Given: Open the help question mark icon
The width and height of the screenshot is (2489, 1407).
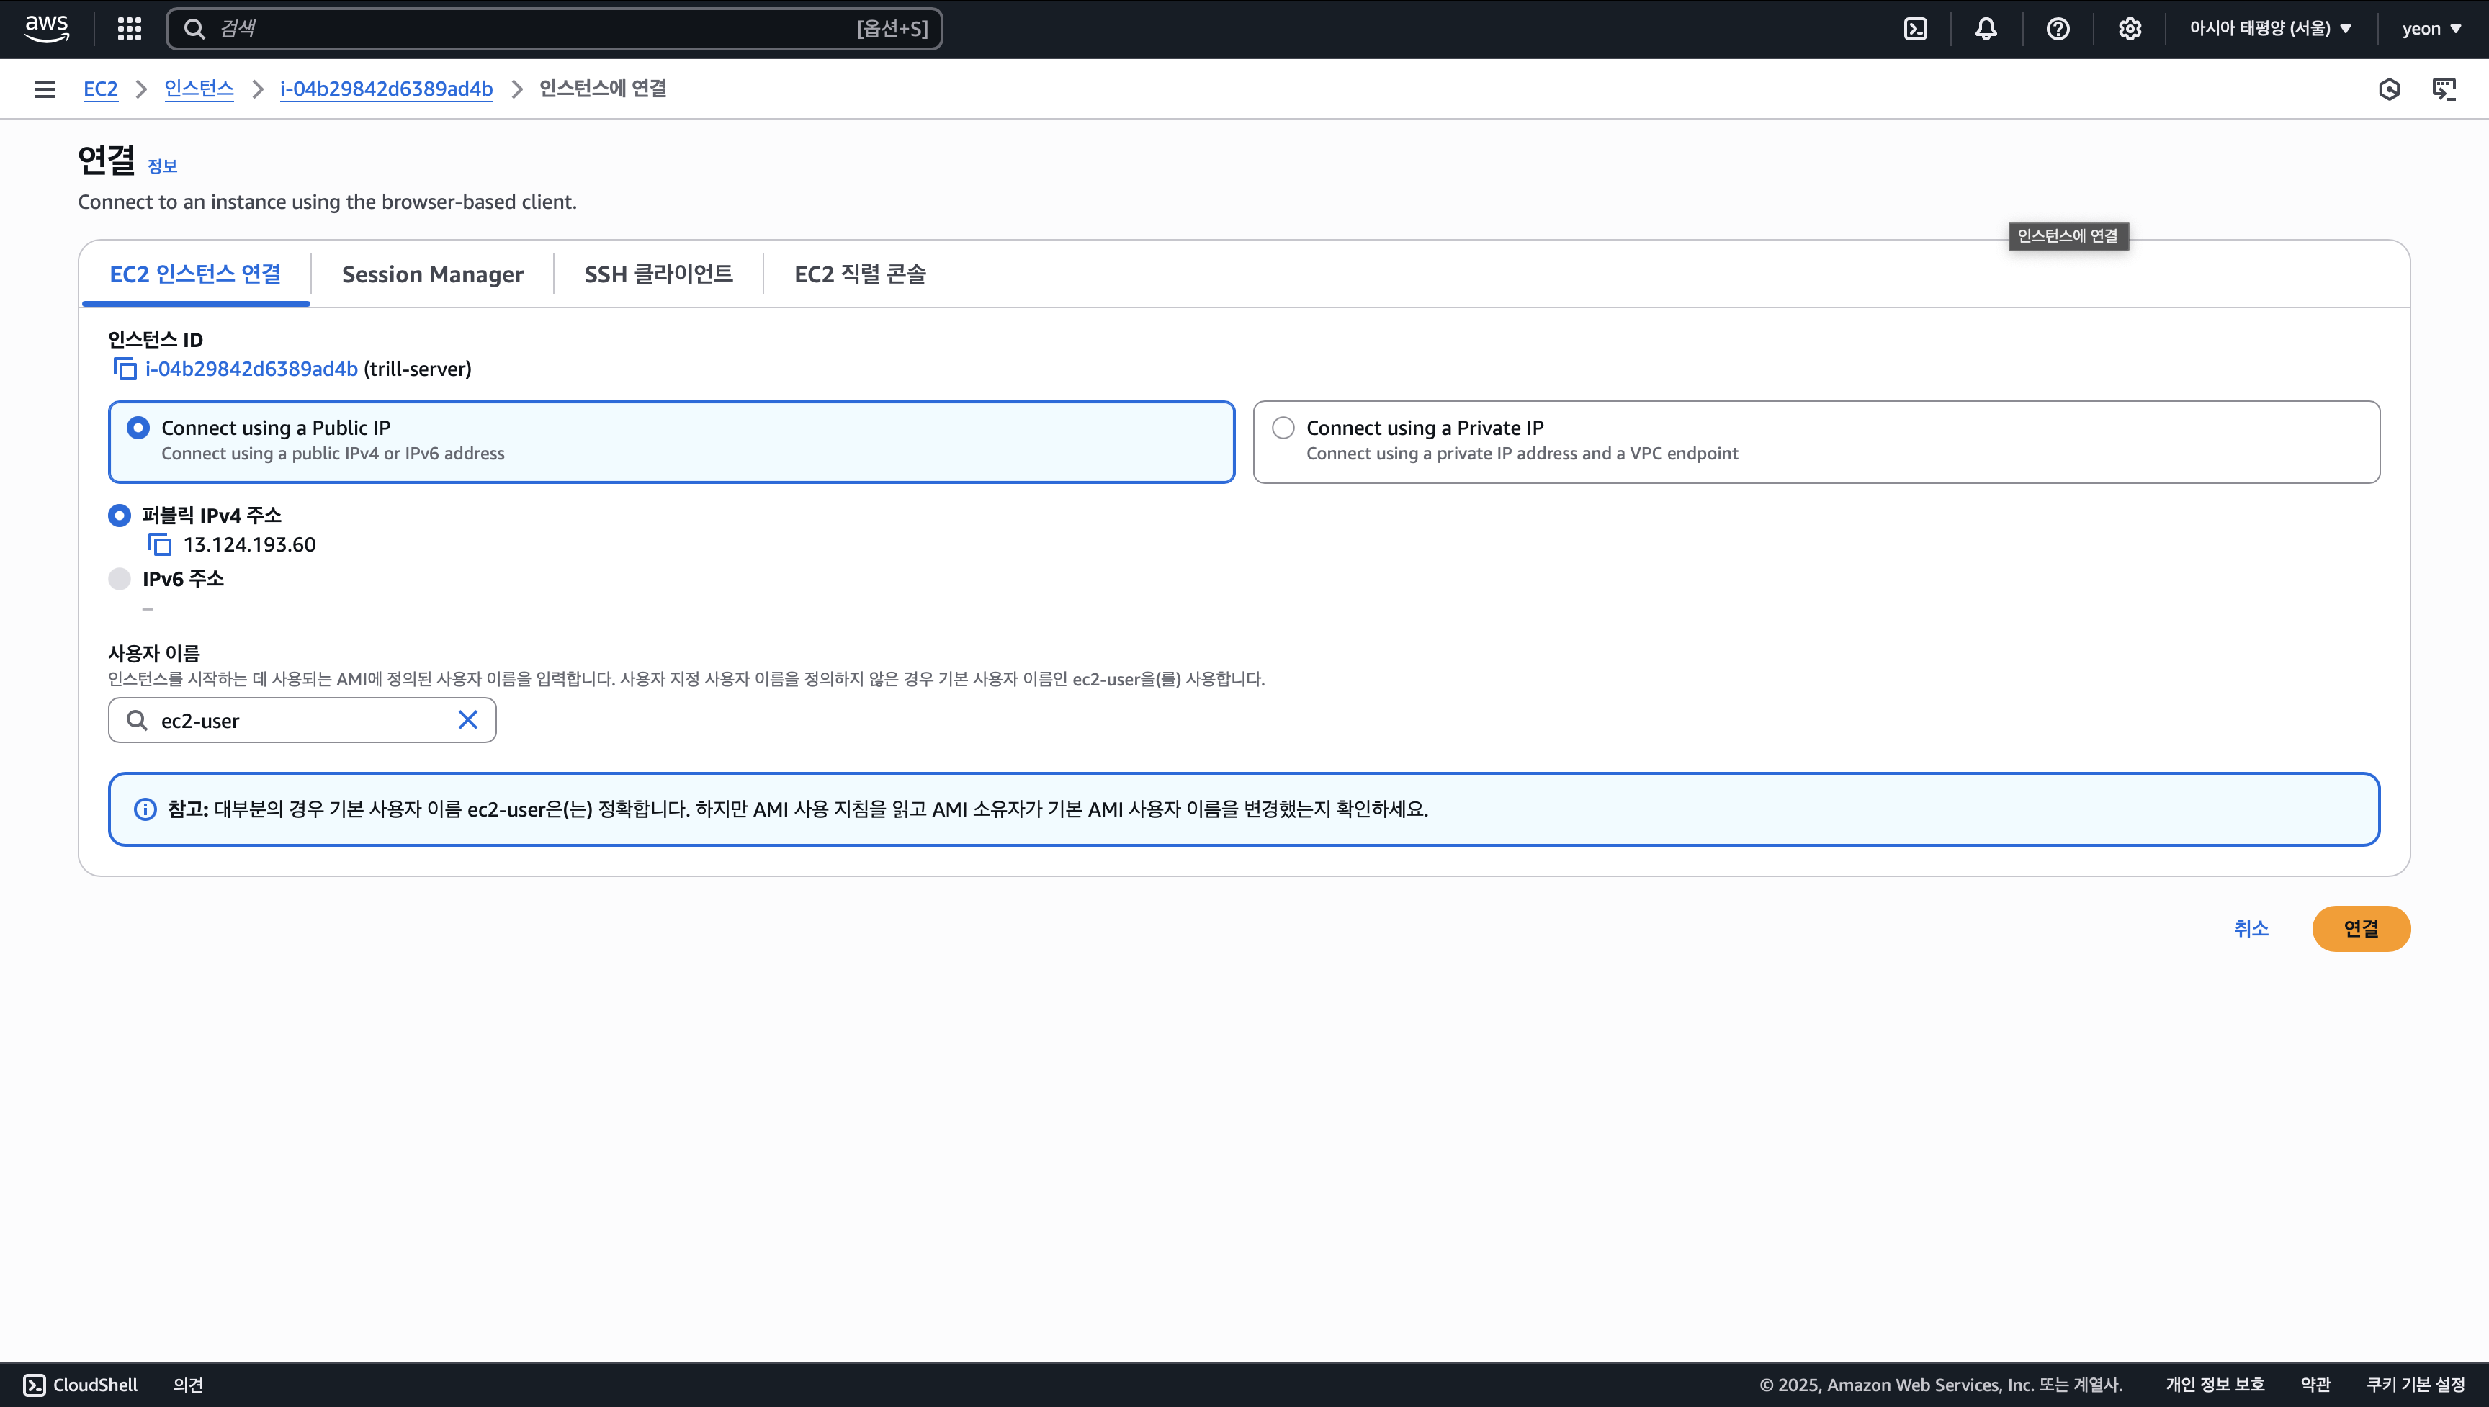Looking at the screenshot, I should pos(2058,29).
